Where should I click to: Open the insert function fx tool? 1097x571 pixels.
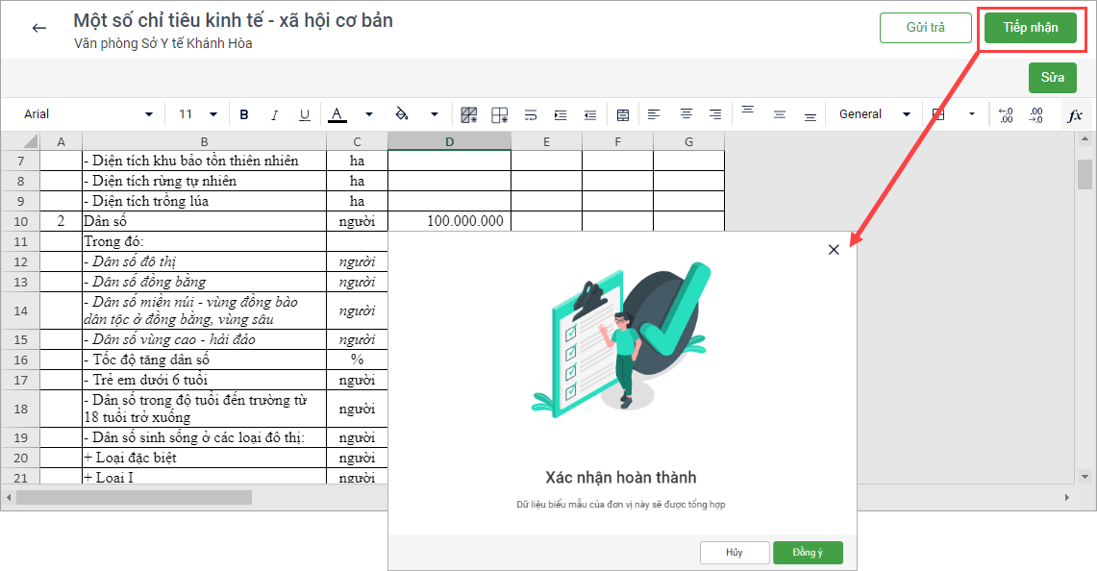click(1075, 114)
